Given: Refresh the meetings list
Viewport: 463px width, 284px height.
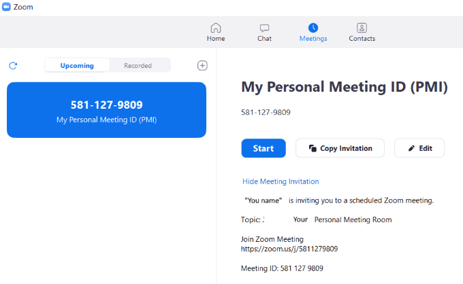Looking at the screenshot, I should (13, 65).
